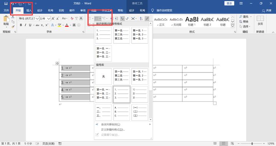This screenshot has width=276, height=146.
Task: Click the Character Border boxed A icon
Action: click(x=81, y=18)
